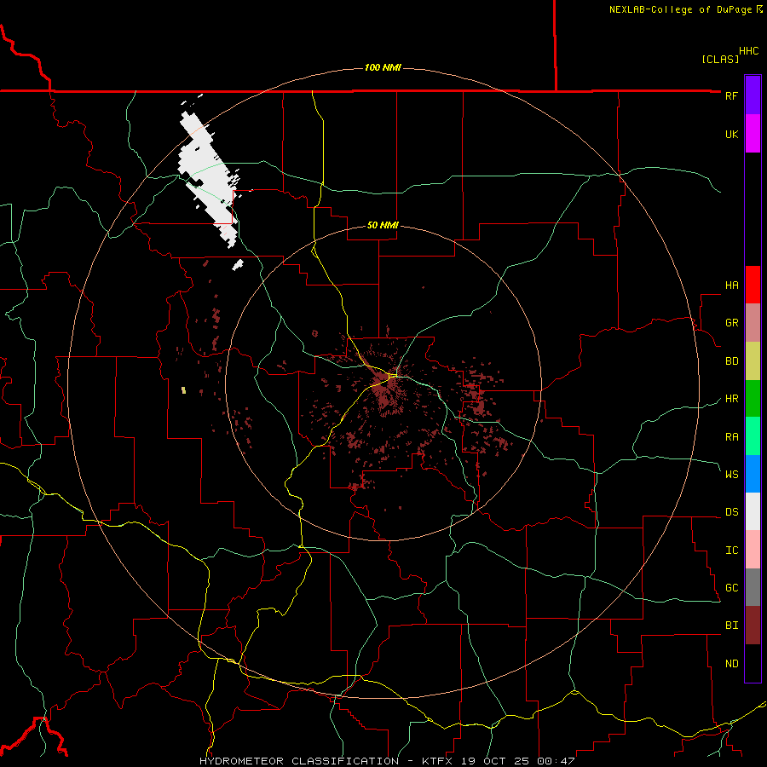Click the GC legend label
Image resolution: width=767 pixels, height=767 pixels.
coord(731,587)
